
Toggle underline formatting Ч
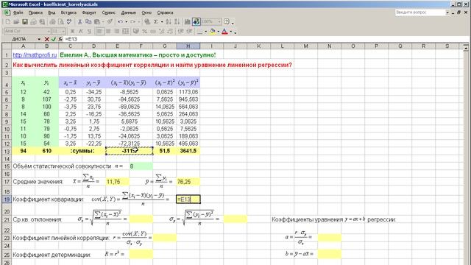pyautogui.click(x=89, y=31)
